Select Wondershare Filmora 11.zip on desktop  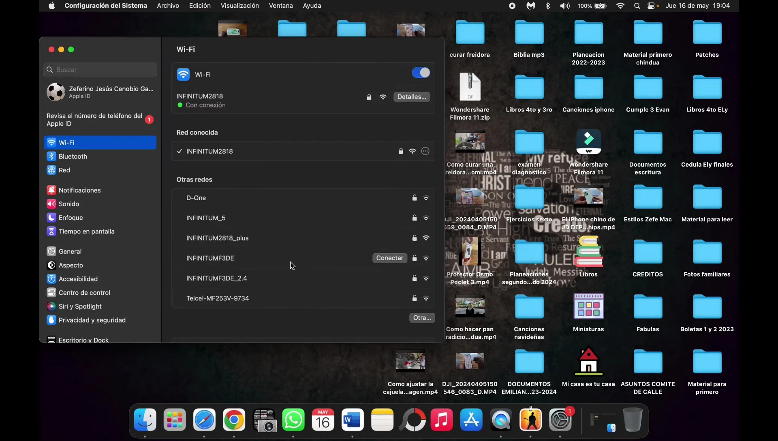tap(470, 97)
